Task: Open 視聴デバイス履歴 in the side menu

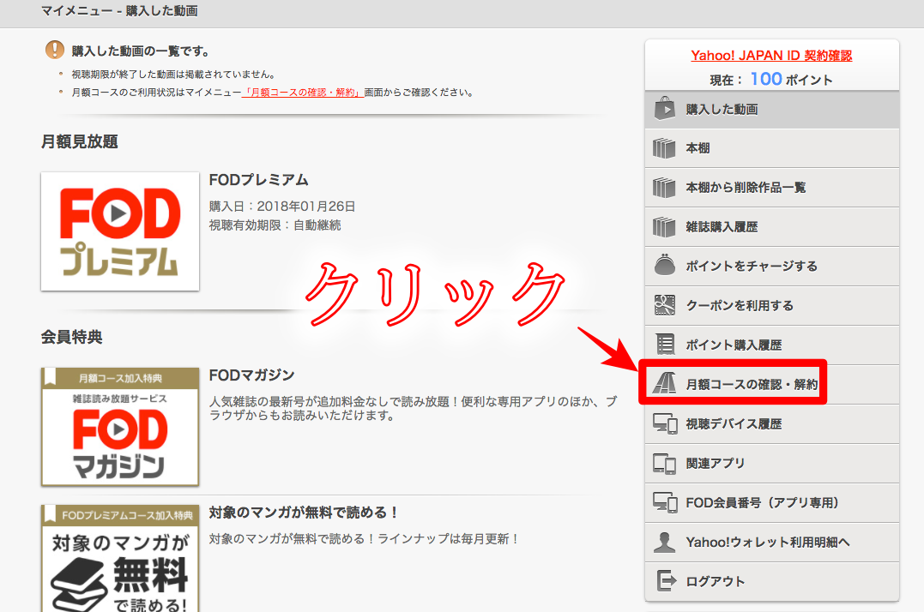Action: coord(772,424)
